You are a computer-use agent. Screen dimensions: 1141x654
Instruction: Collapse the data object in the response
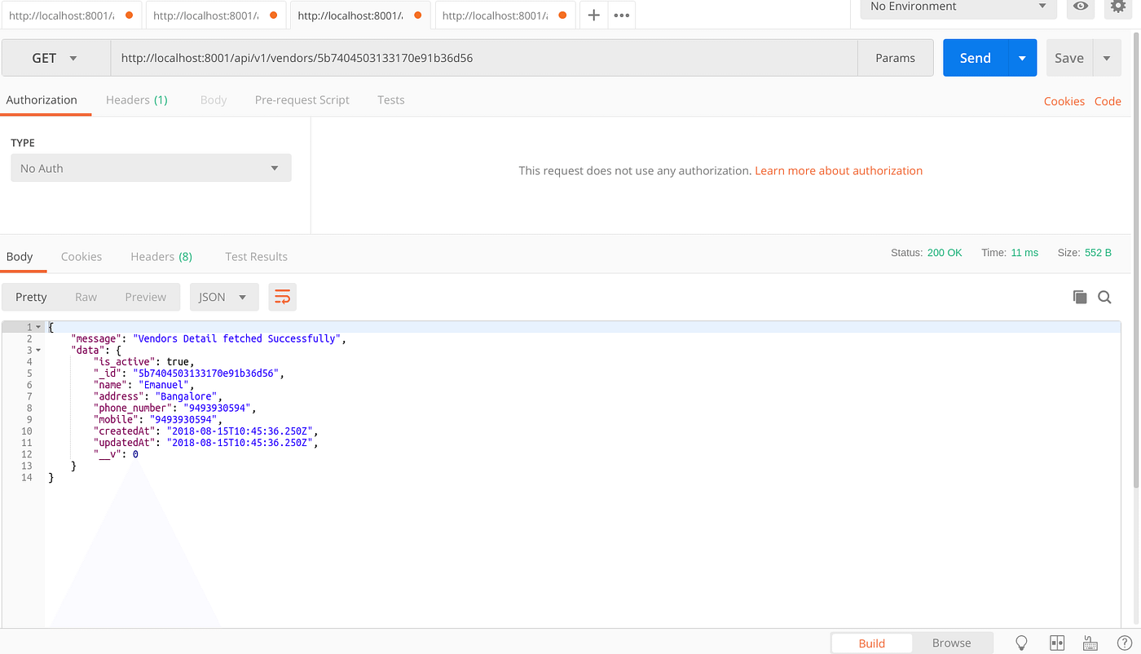pyautogui.click(x=40, y=349)
